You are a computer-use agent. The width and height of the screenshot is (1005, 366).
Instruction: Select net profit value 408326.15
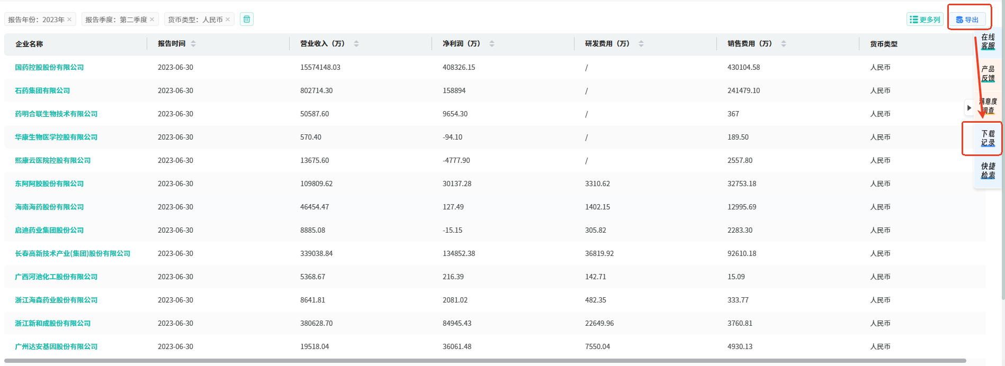(x=459, y=67)
